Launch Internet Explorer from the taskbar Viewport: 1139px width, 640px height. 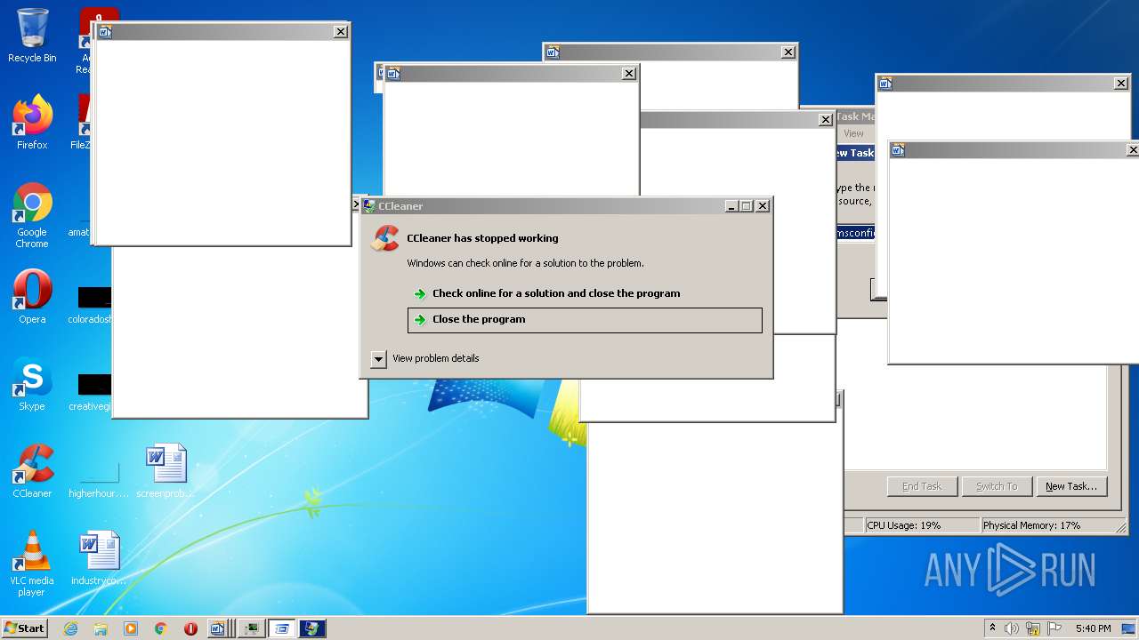click(70, 628)
